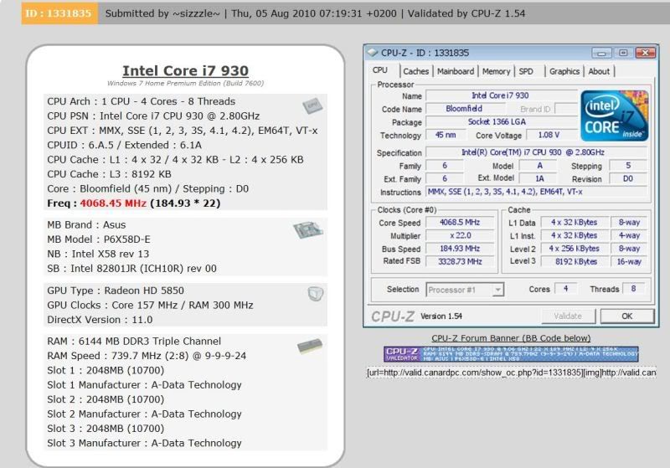Click the RAM Speed : 739.7 MHz line
This screenshot has height=468, width=670.
147,356
